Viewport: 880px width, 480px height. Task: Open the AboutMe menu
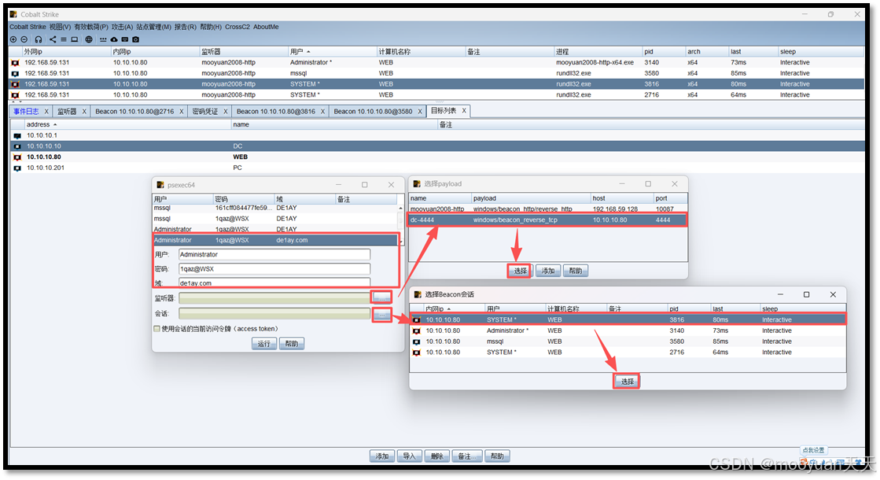[x=266, y=27]
